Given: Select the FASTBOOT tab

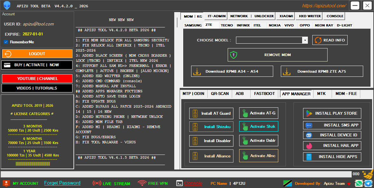Looking at the screenshot, I should tap(264, 94).
